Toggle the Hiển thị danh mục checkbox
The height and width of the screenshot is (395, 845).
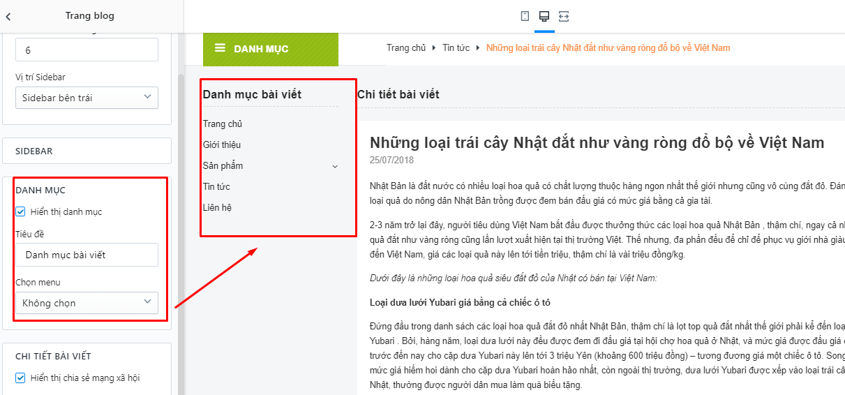coord(20,211)
